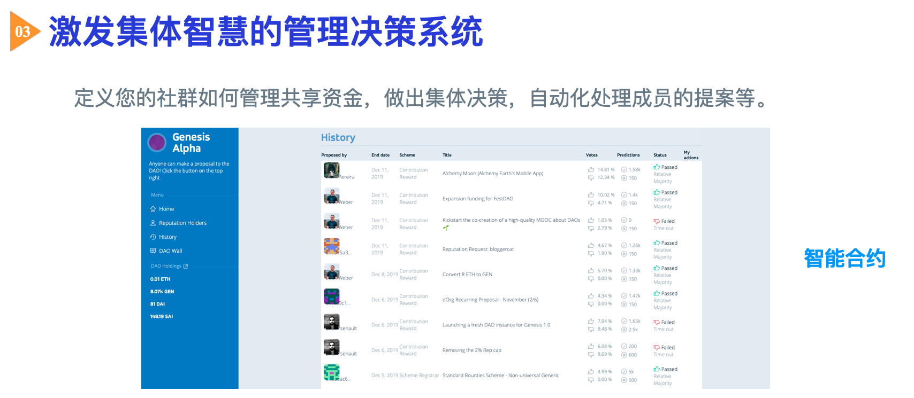Viewport: 914px width, 398px height.
Task: Open the Alchemy Moon (Alchemy Earth's Mobile App) proposal
Action: [493, 174]
